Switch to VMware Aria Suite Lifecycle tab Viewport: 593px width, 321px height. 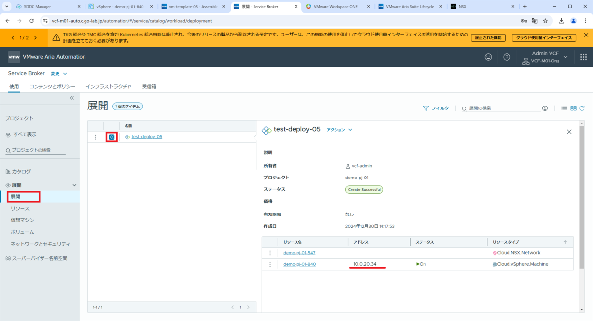pyautogui.click(x=411, y=7)
